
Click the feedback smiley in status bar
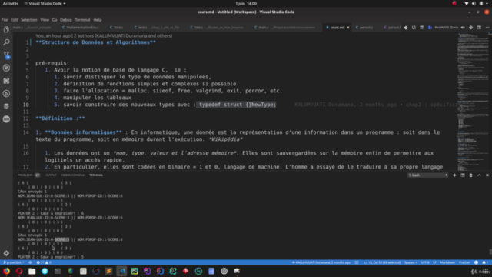pos(476,262)
